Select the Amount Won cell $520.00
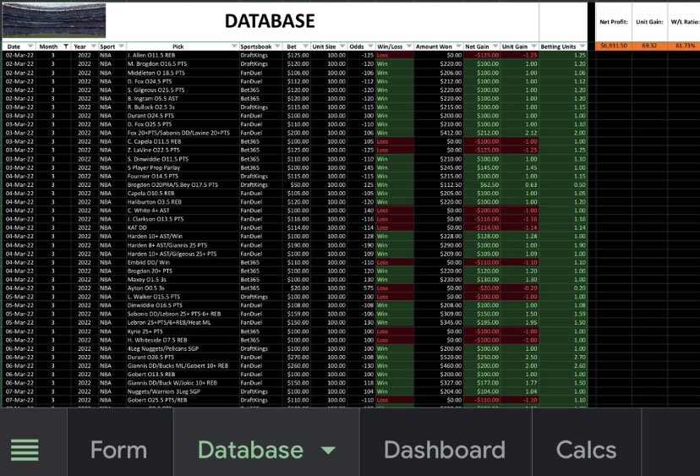 coord(439,358)
